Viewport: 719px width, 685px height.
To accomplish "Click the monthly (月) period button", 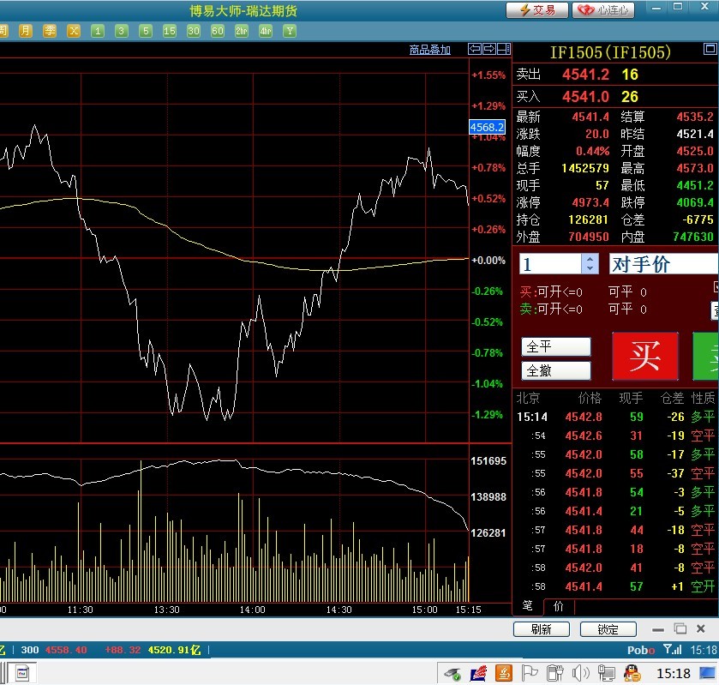I will tap(26, 31).
